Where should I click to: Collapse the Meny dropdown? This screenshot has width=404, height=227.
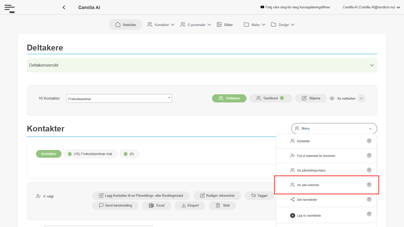(x=334, y=128)
